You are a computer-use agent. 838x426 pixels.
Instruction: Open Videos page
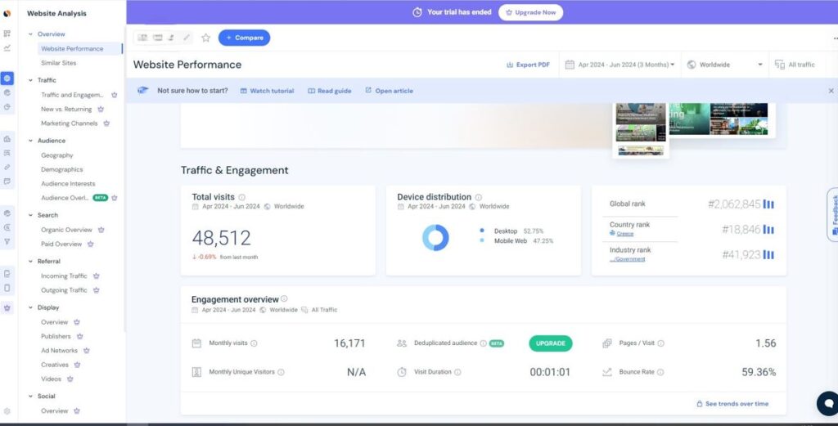[x=52, y=379]
